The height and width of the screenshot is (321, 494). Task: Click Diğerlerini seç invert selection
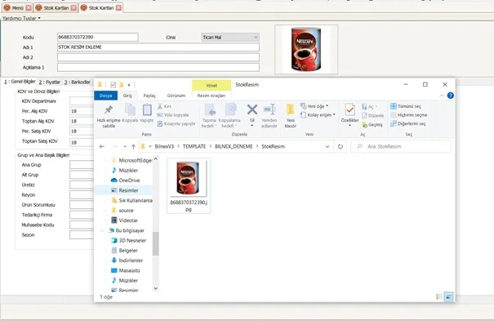click(x=408, y=124)
